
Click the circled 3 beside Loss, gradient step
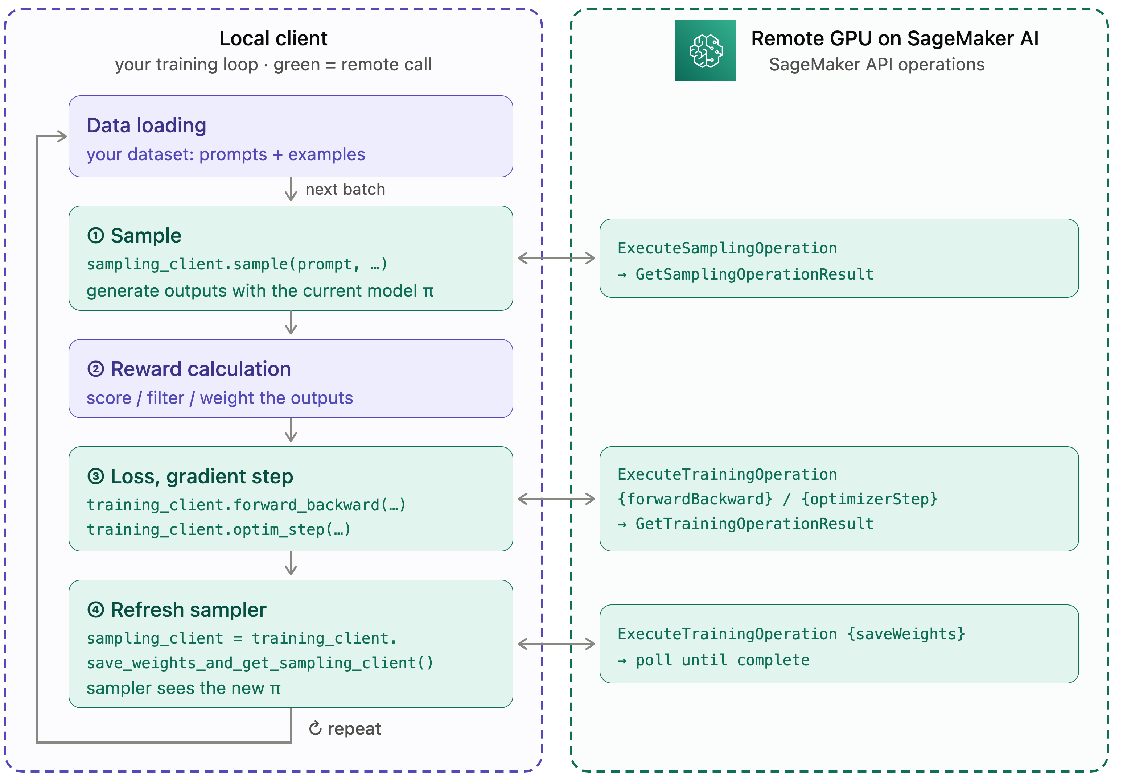(x=95, y=476)
